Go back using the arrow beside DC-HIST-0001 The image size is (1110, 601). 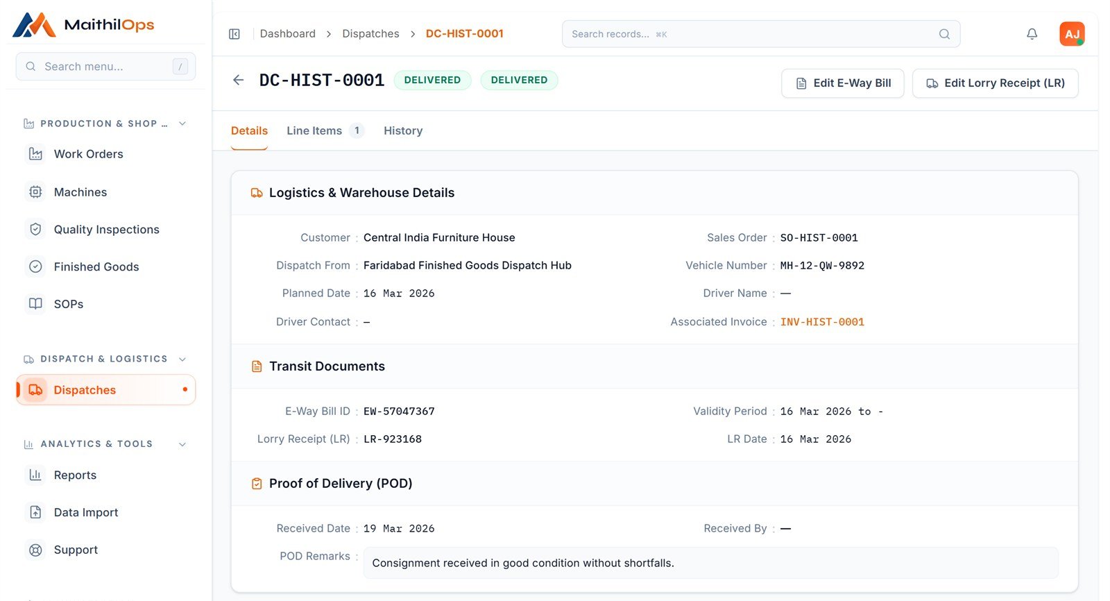[x=239, y=81]
